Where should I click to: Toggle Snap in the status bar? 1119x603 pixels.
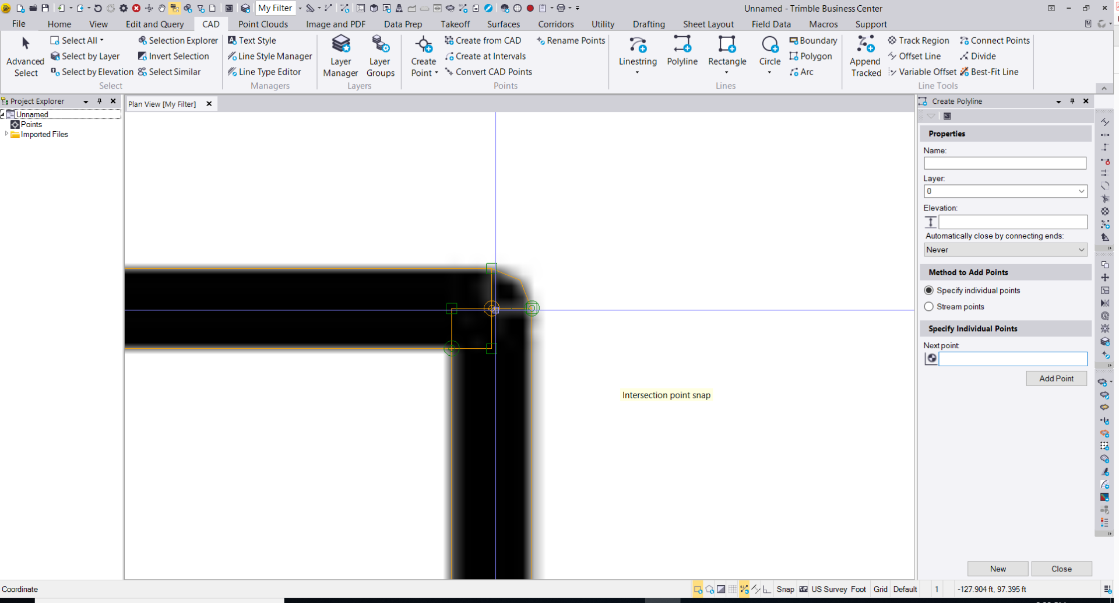(x=785, y=589)
